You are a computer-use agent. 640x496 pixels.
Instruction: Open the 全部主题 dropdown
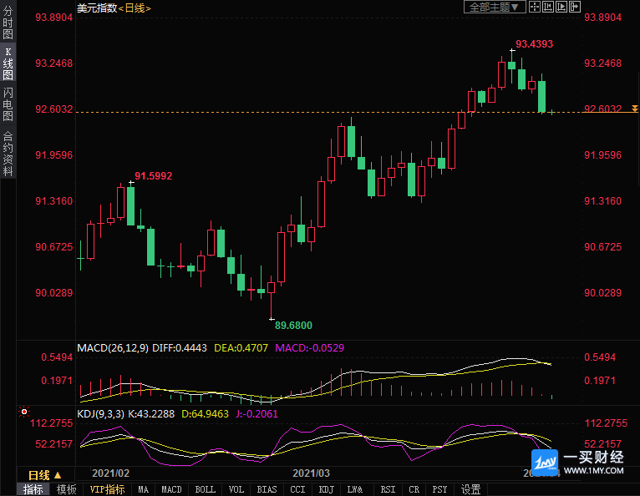(x=495, y=7)
